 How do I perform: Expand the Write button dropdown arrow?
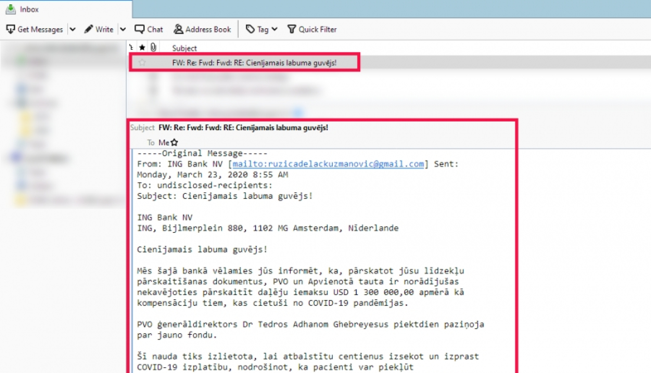123,29
